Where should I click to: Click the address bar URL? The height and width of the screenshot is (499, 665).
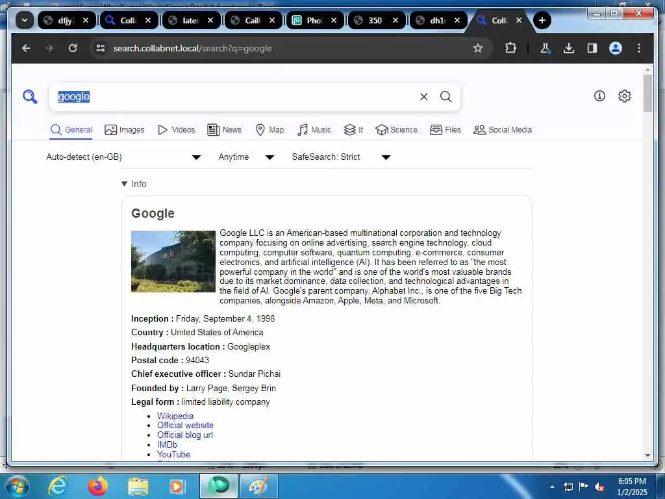[x=192, y=48]
